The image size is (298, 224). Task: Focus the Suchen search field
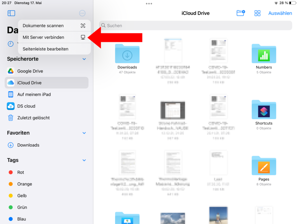(x=196, y=26)
